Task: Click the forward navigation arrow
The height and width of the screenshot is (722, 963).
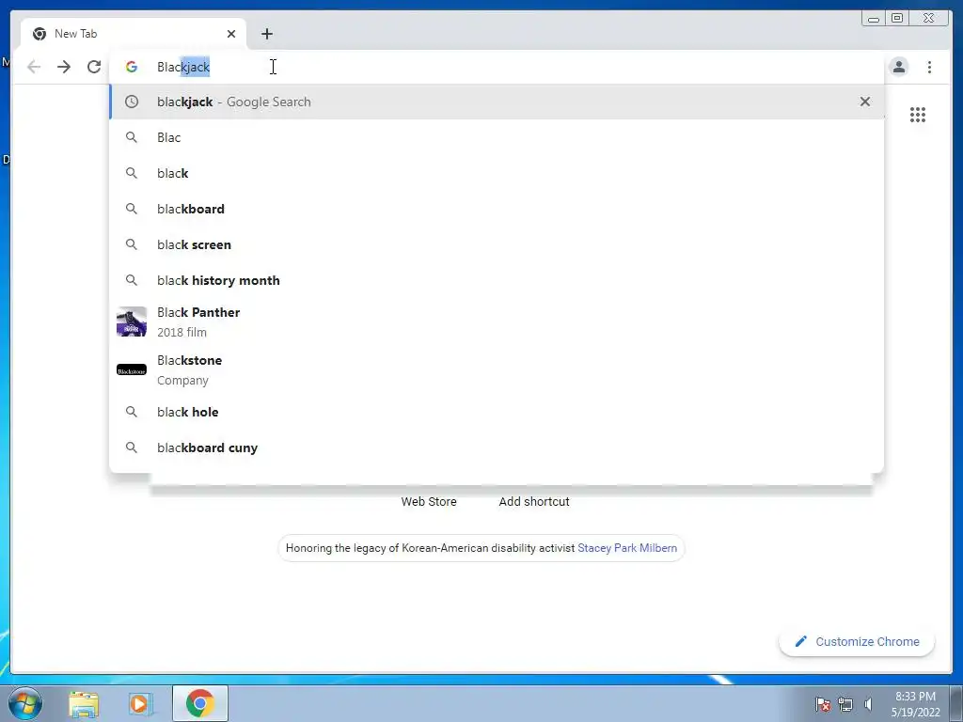Action: click(64, 67)
